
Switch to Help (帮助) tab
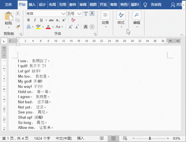click(x=114, y=5)
